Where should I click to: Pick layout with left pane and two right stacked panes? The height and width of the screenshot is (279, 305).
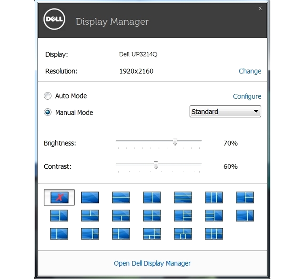click(245, 198)
